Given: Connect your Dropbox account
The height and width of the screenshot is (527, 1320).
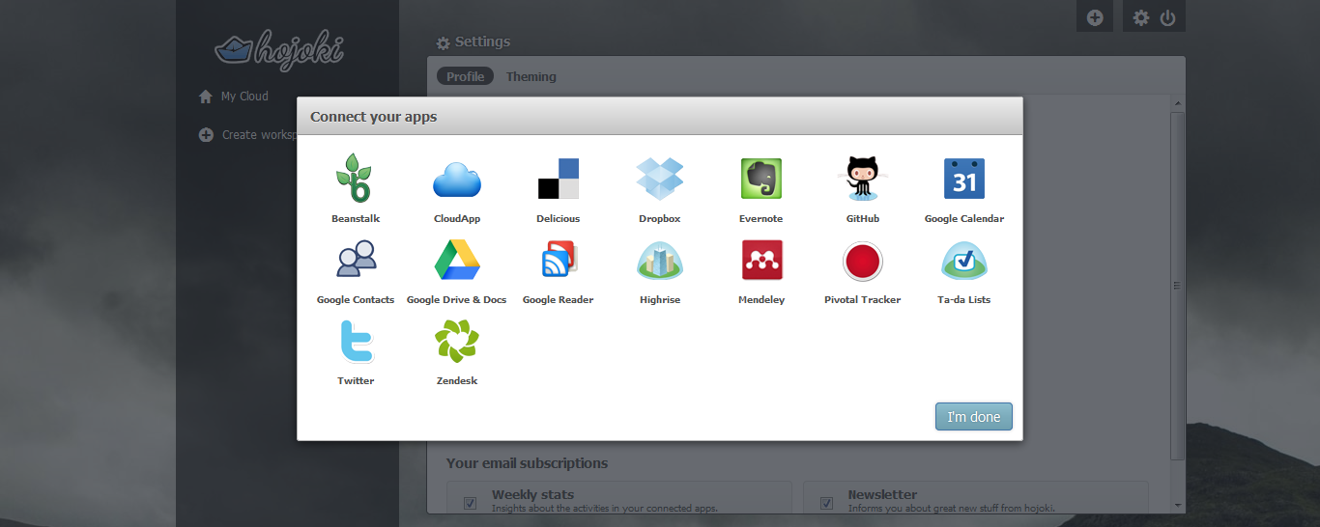Looking at the screenshot, I should pos(659,180).
